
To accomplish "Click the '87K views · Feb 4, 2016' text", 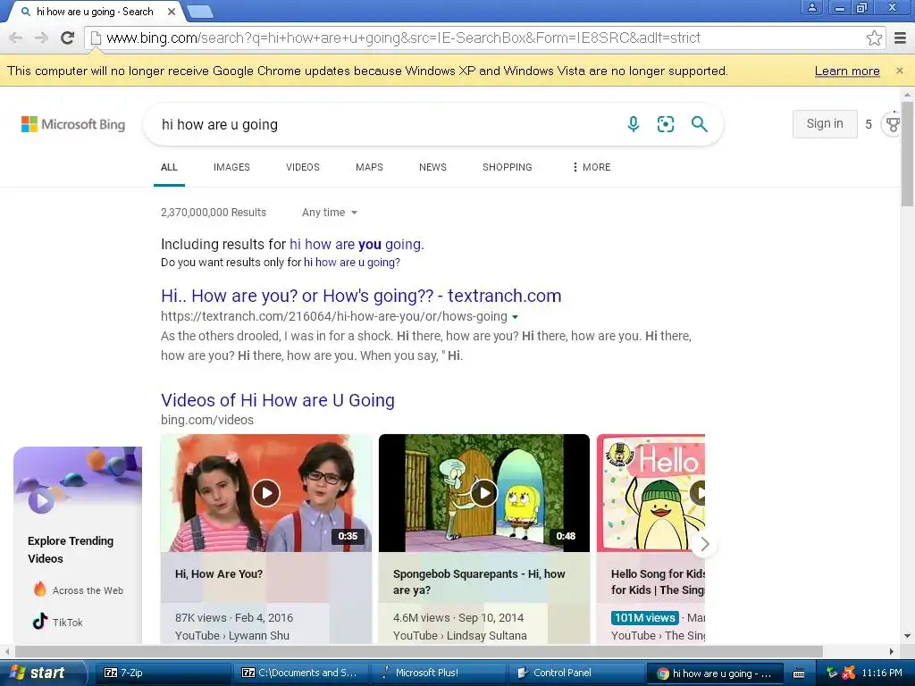I will (234, 617).
